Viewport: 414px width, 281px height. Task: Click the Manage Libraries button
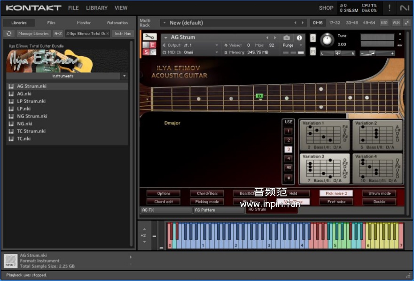coord(33,34)
